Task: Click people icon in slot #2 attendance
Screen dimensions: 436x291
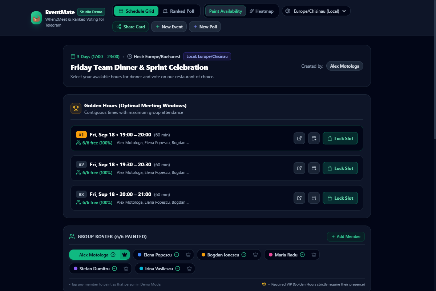Action: [78, 172]
